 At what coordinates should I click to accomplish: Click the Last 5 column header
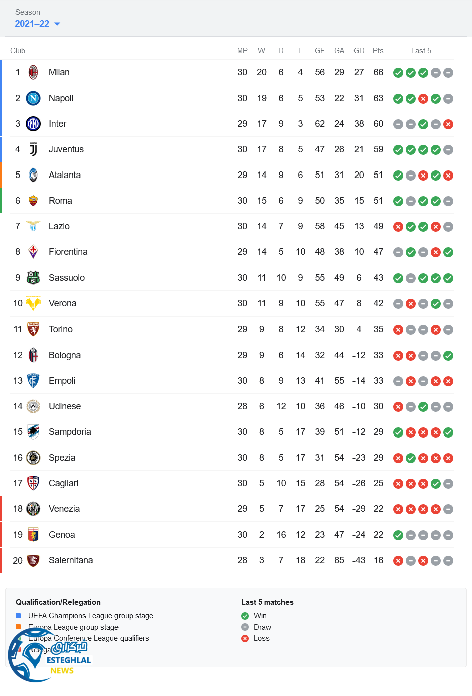click(x=421, y=51)
